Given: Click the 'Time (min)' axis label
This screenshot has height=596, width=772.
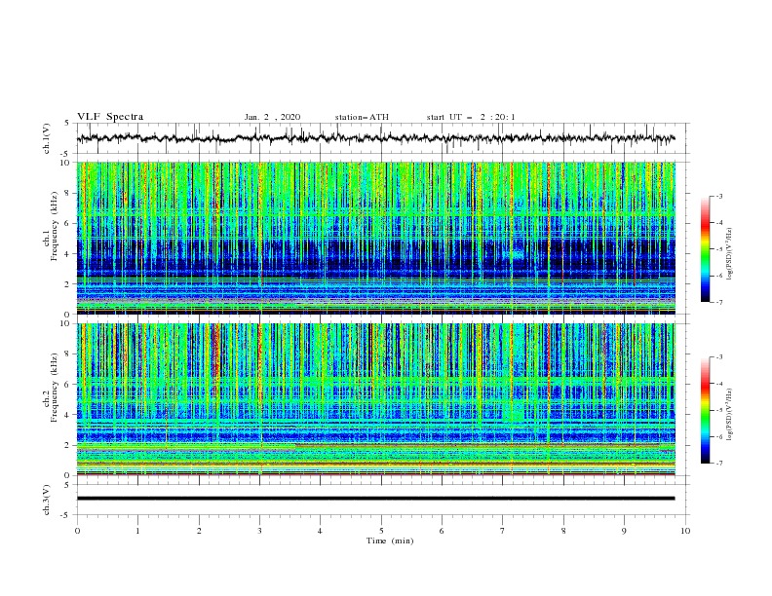Looking at the screenshot, I should click(390, 540).
